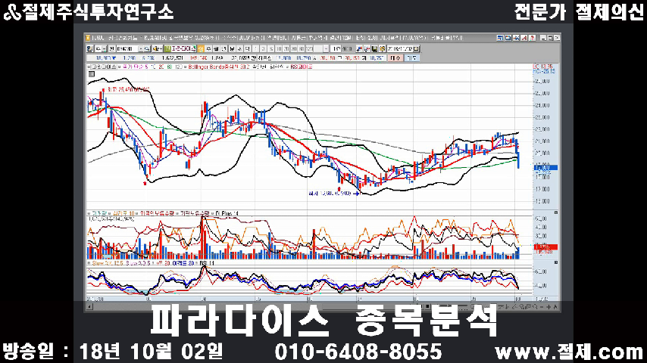647x363 pixels.
Task: Select monthly candle period button 월
Action: pyautogui.click(x=216, y=48)
